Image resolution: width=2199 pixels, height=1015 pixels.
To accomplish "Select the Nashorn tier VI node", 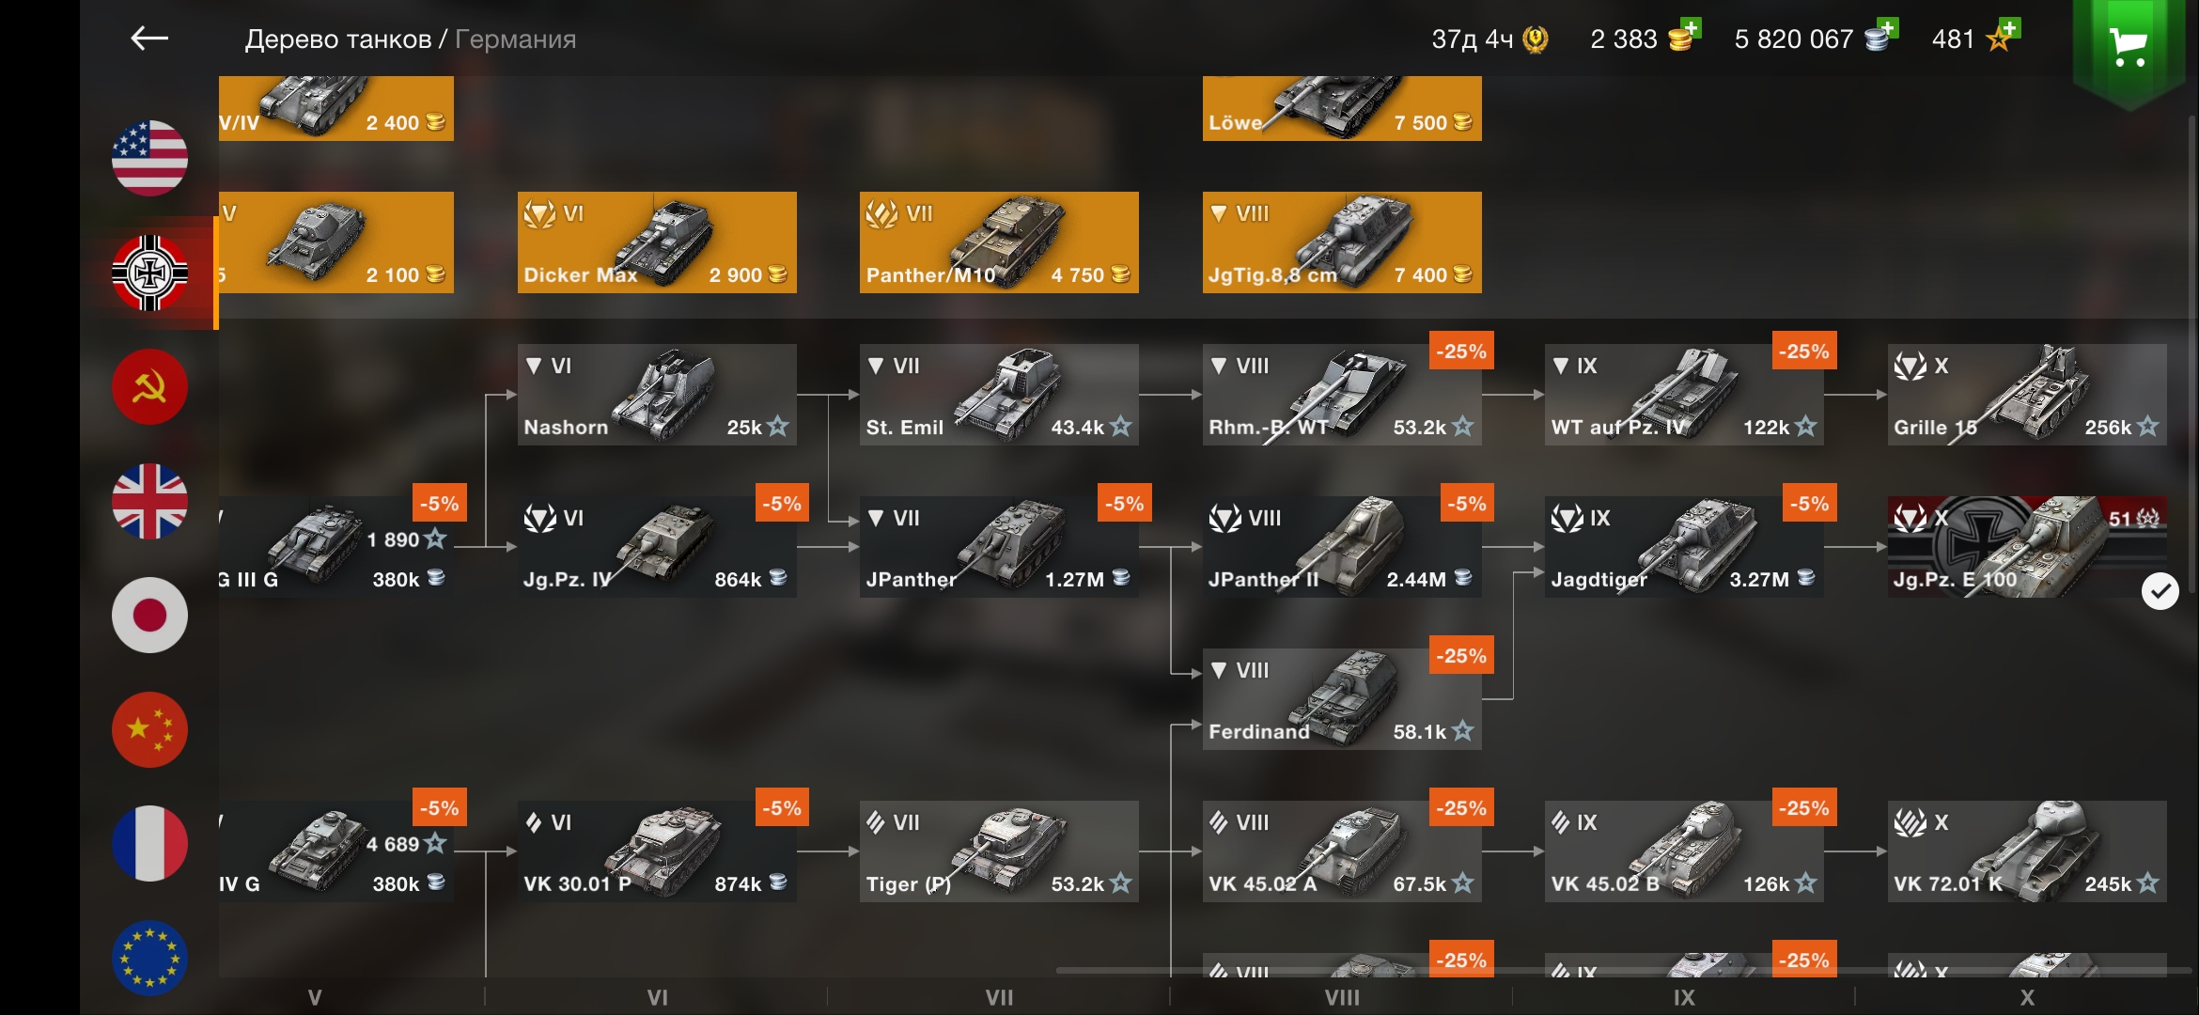I will pyautogui.click(x=657, y=395).
